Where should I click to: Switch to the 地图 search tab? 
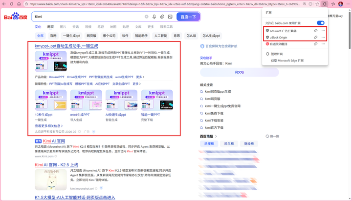pyautogui.click(x=113, y=27)
